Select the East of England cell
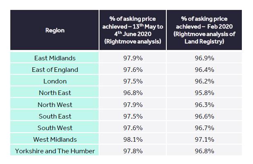 click(54, 70)
